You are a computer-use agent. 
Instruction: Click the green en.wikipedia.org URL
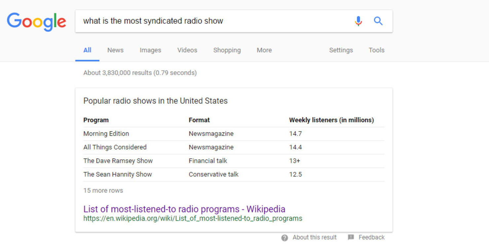click(x=193, y=219)
